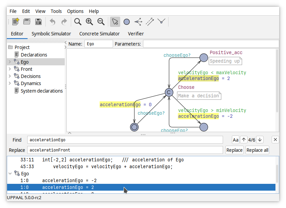Screen dimensions: 286x208
Task: Zoom in on the template canvas
Action: tap(89, 22)
